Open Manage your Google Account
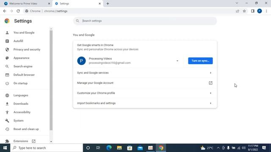 click(x=145, y=83)
